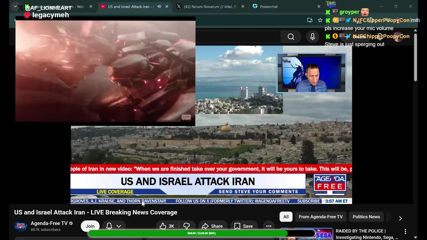The height and width of the screenshot is (240, 427).
Task: Click the host webcam inset in the video
Action: point(311,73)
